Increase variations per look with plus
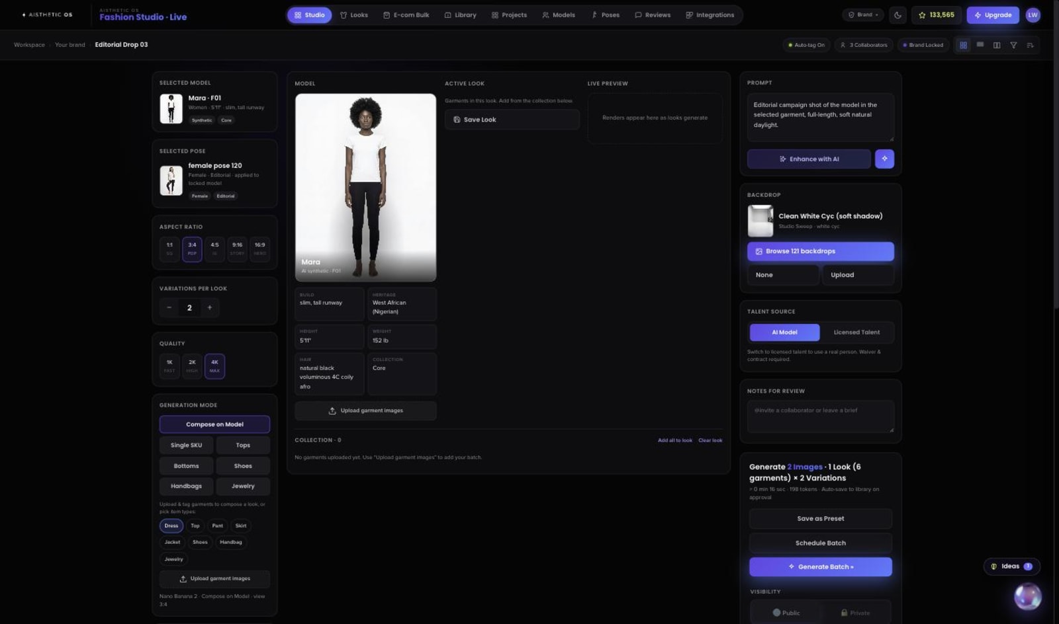This screenshot has width=1059, height=624. (210, 307)
